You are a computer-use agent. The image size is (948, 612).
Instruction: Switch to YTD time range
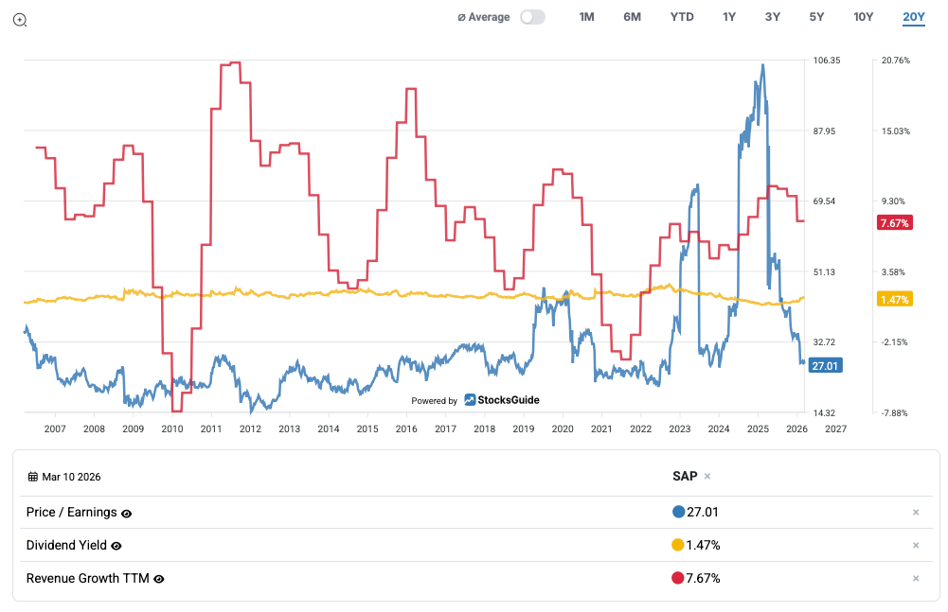[682, 17]
